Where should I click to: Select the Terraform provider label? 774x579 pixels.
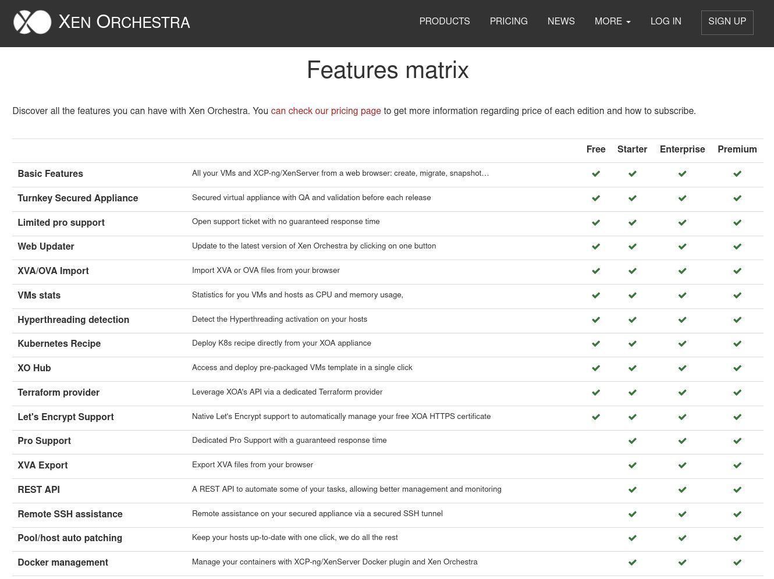click(x=58, y=393)
